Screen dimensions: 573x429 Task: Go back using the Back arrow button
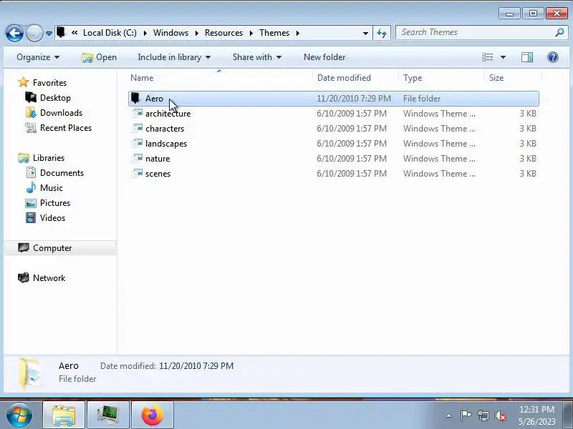14,33
